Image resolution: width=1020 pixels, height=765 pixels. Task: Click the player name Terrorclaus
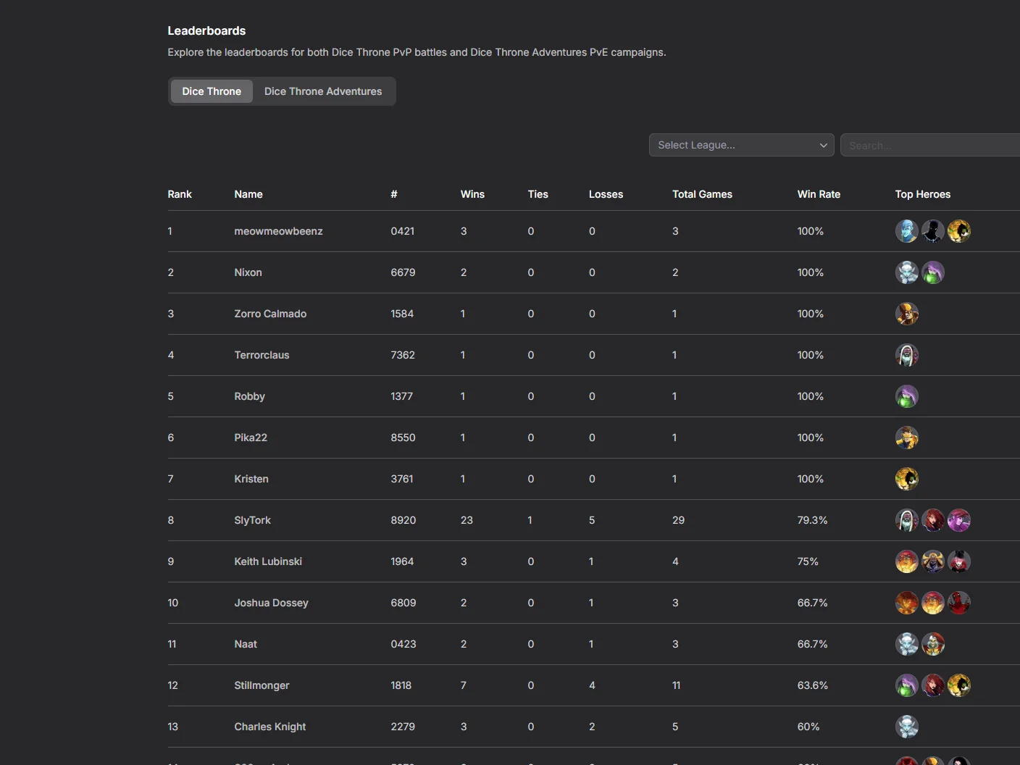click(262, 355)
